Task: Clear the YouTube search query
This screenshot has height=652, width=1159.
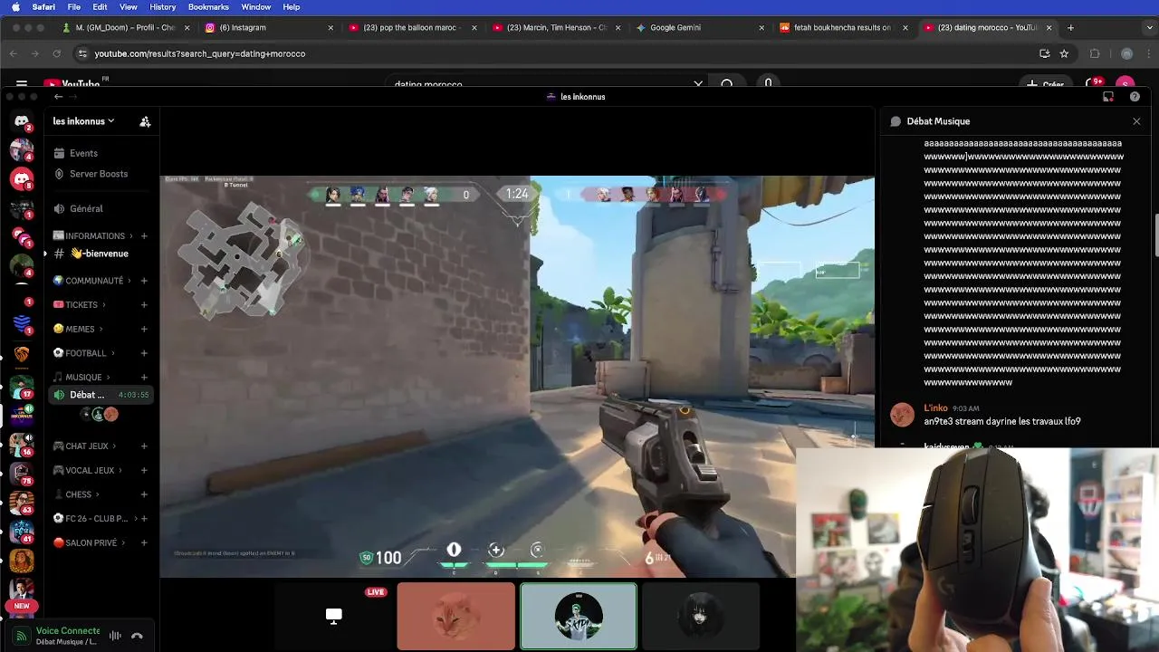Action: point(698,84)
